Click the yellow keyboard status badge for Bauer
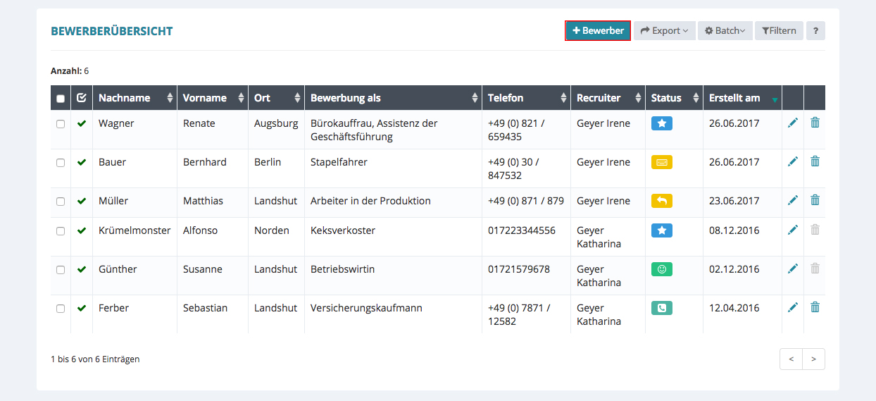 click(661, 162)
